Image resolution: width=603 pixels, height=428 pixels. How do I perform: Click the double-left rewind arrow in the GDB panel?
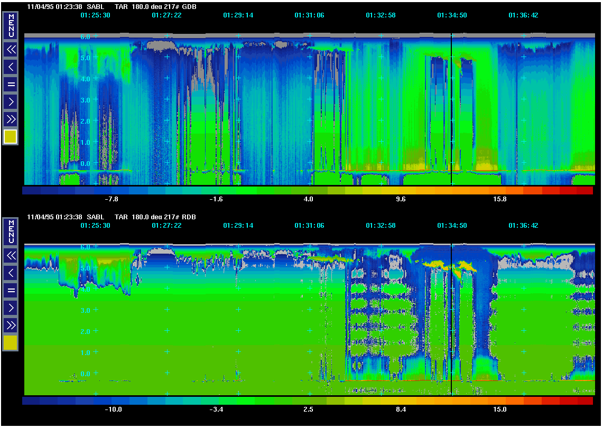pyautogui.click(x=11, y=50)
